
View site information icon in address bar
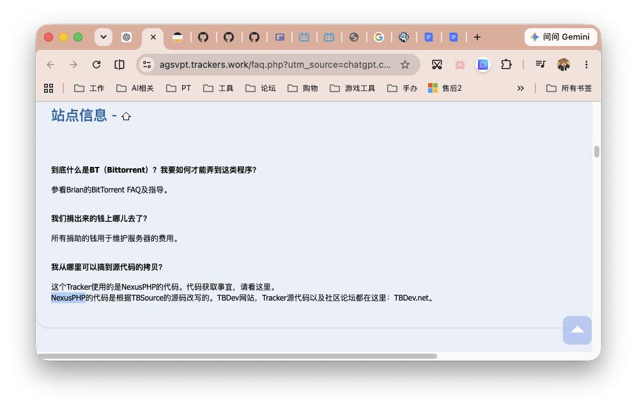coord(147,65)
